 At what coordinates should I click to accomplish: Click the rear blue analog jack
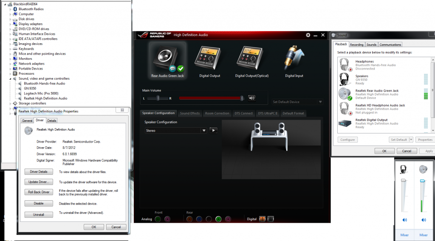pyautogui.click(x=199, y=219)
